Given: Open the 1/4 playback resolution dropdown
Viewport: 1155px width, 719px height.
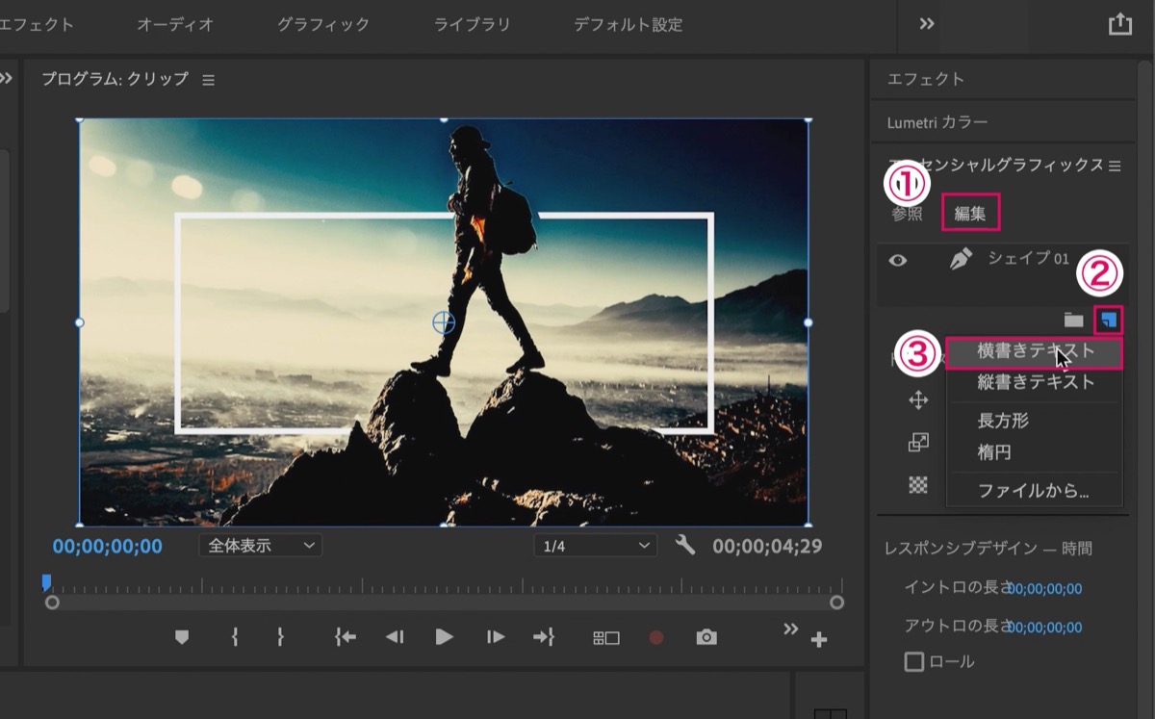Looking at the screenshot, I should click(596, 546).
